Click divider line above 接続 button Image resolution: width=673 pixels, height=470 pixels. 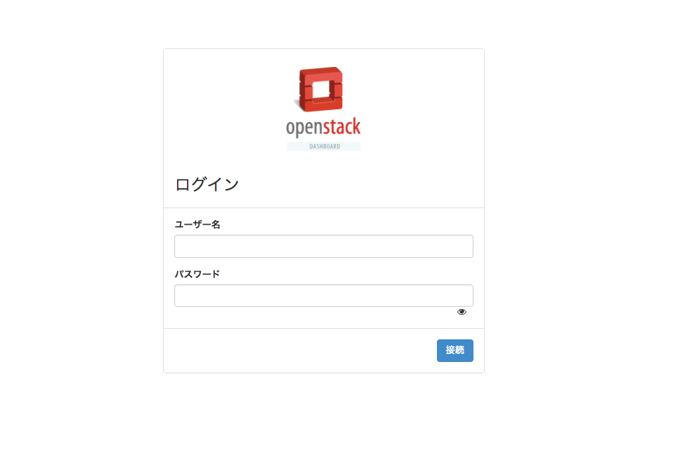324,328
